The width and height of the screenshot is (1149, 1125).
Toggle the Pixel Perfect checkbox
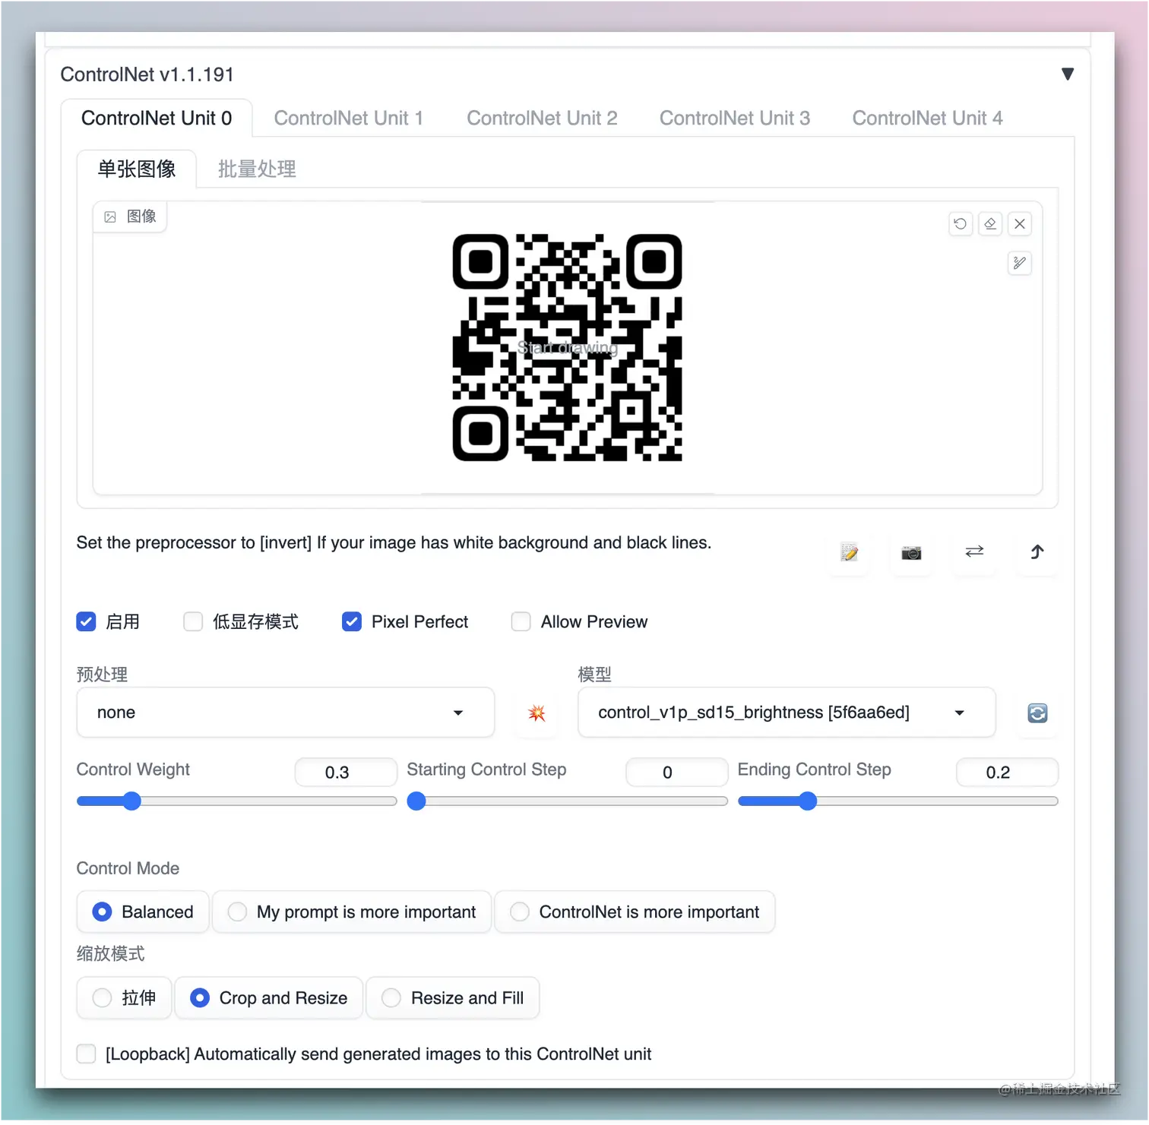(x=352, y=622)
